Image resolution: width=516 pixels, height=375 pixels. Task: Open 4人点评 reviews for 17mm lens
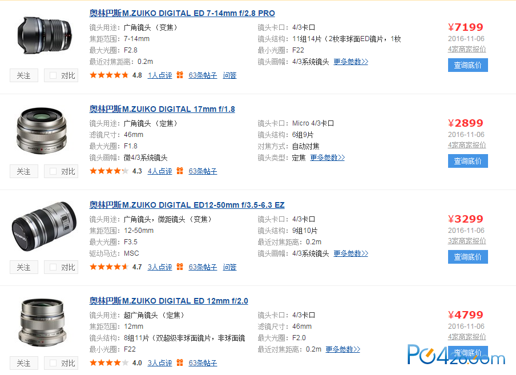pos(160,171)
